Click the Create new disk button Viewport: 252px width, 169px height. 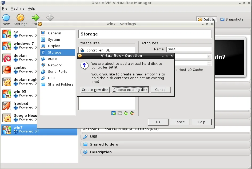pos(95,90)
